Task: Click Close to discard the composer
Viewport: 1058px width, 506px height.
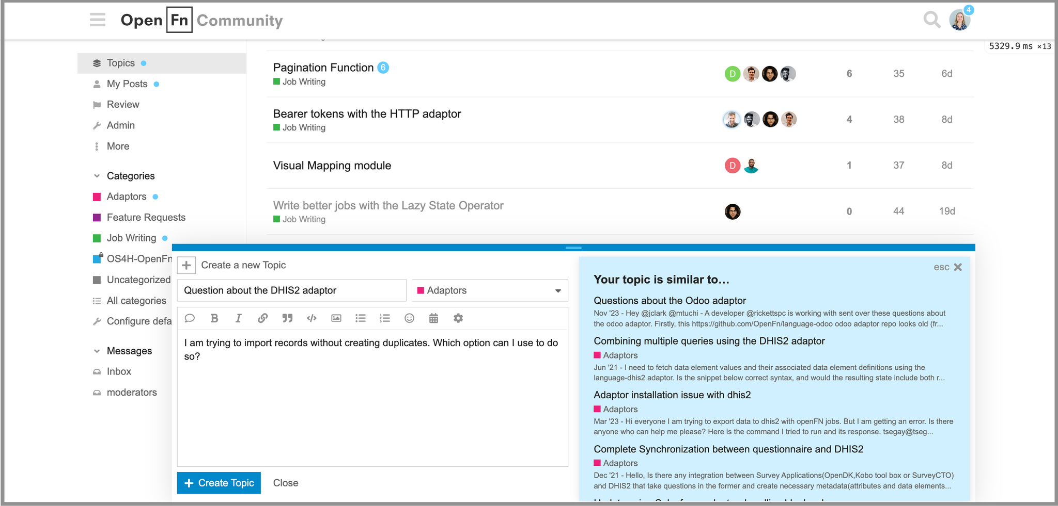Action: click(x=286, y=483)
